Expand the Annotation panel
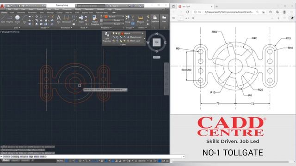Viewport: 296px width, 166px height. coord(66,28)
